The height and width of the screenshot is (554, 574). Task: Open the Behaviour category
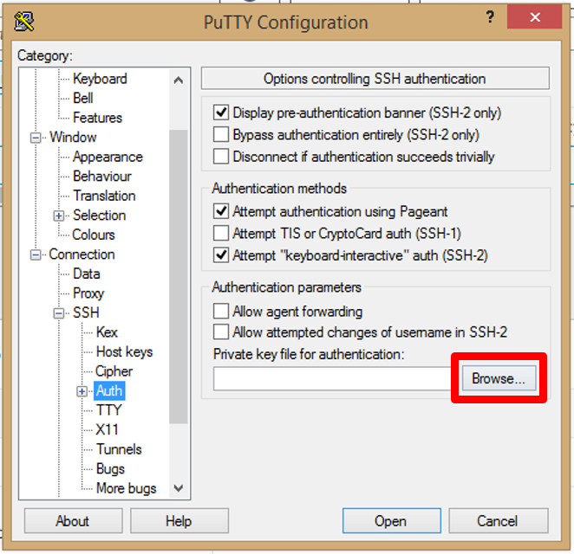pyautogui.click(x=102, y=176)
